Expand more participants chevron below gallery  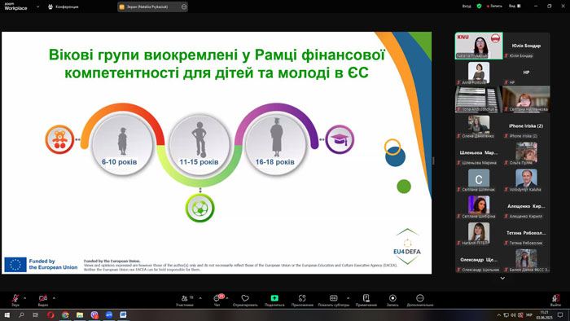click(x=502, y=279)
